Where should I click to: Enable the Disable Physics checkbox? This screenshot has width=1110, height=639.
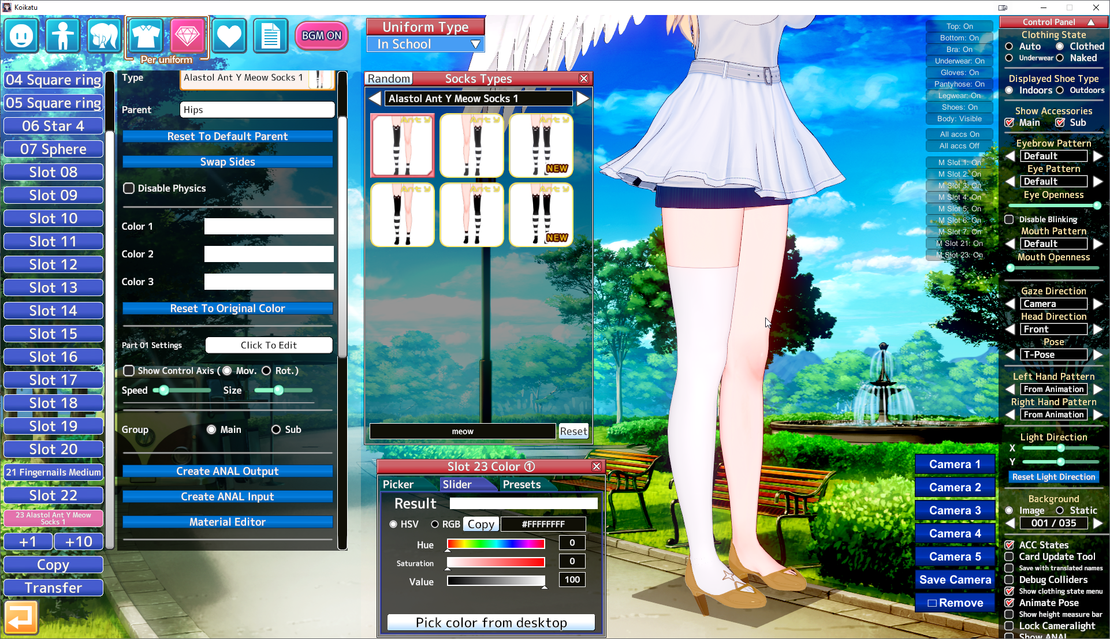click(x=129, y=188)
